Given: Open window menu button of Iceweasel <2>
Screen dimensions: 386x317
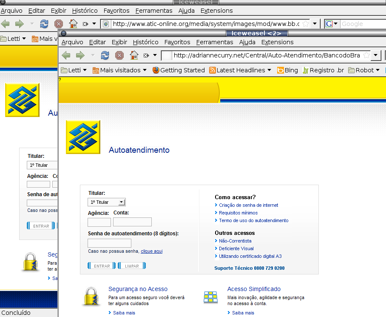Looking at the screenshot, I should [63, 33].
